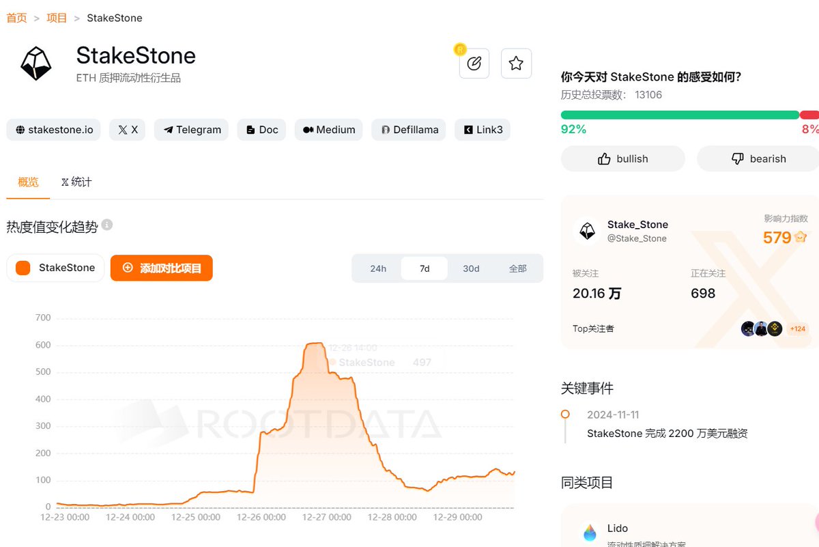Star the StakeStone project as favorite
Screen dimensions: 819x547
tap(516, 64)
